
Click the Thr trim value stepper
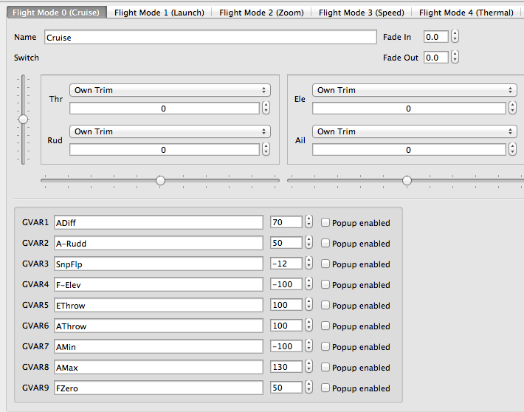(x=266, y=109)
